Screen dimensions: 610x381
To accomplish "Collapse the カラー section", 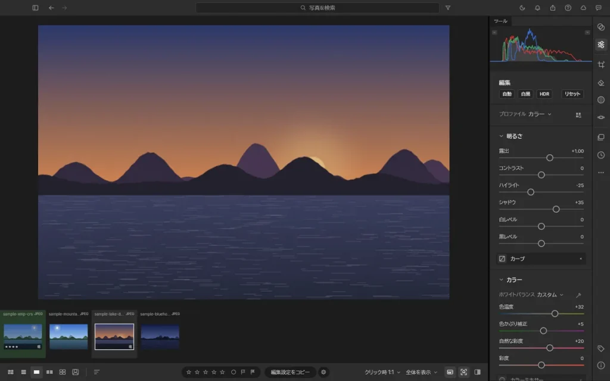I will pyautogui.click(x=501, y=280).
